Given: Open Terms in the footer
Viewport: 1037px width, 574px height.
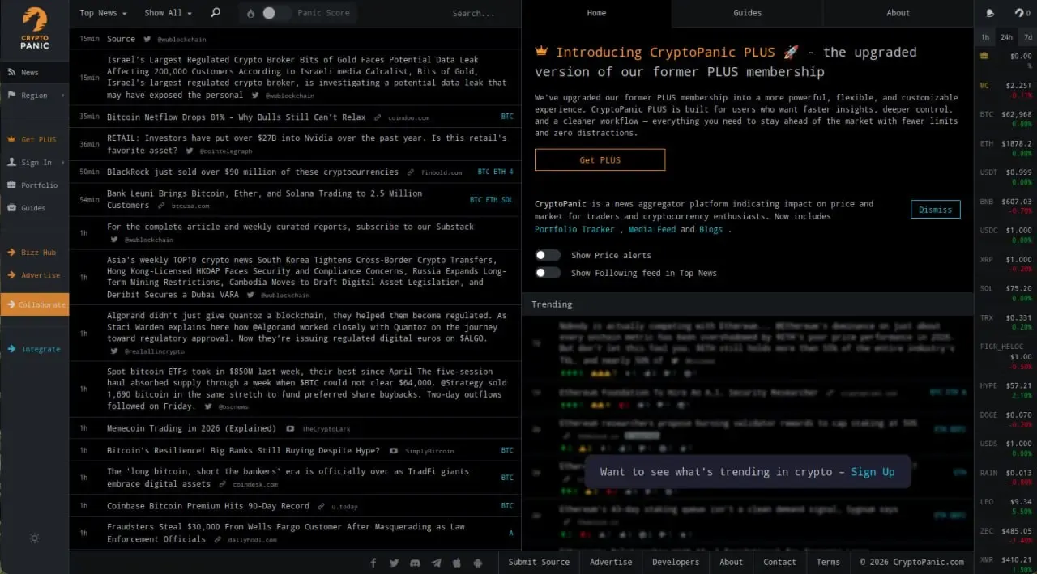Looking at the screenshot, I should click(828, 562).
